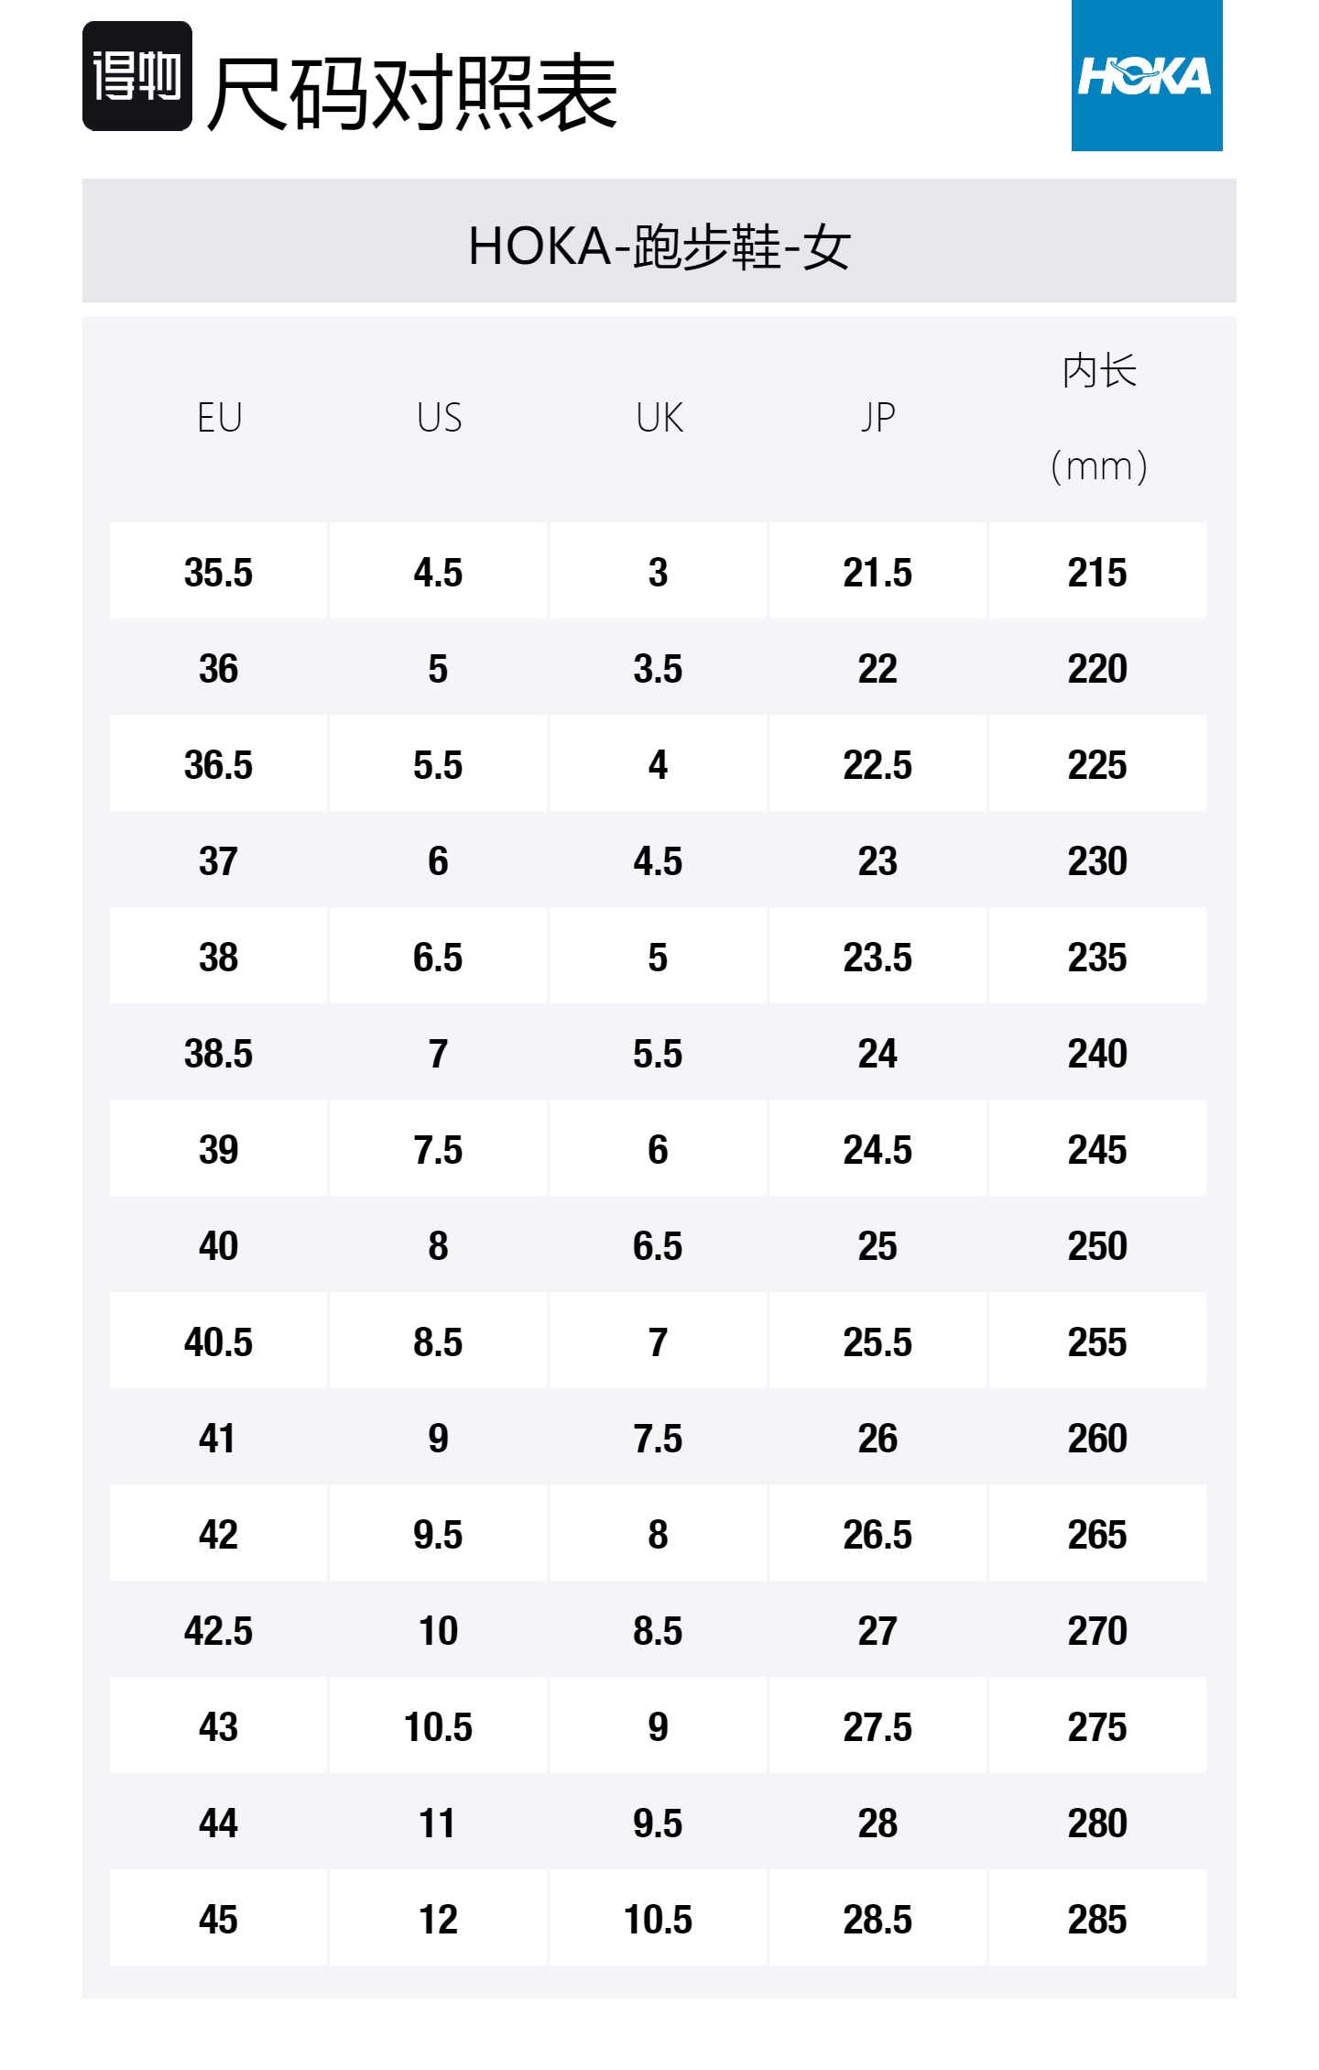Click the inner length 285 cell

(1097, 1920)
